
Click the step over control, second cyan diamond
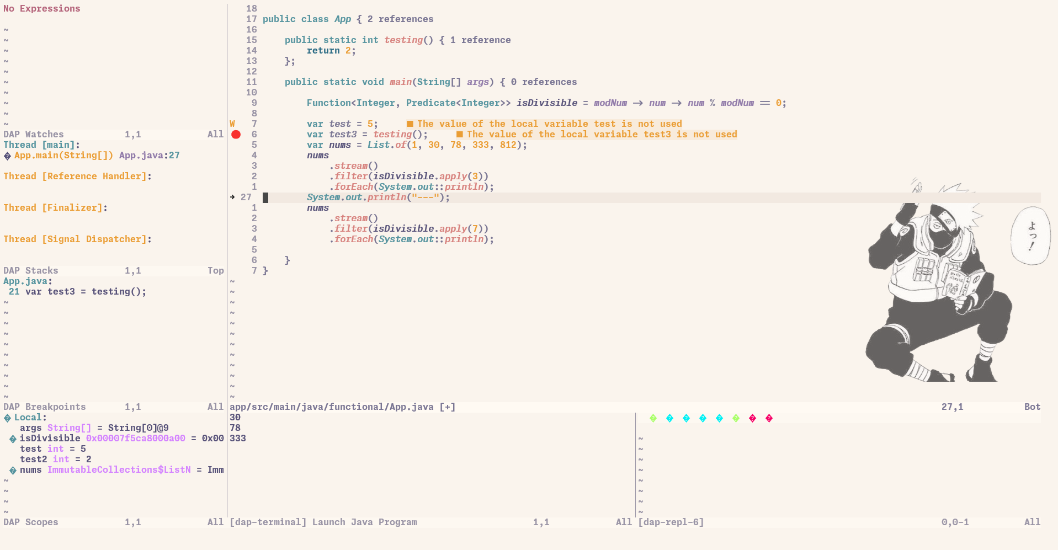(686, 418)
